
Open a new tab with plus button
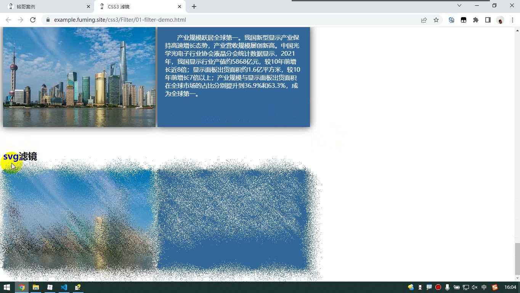click(x=194, y=6)
